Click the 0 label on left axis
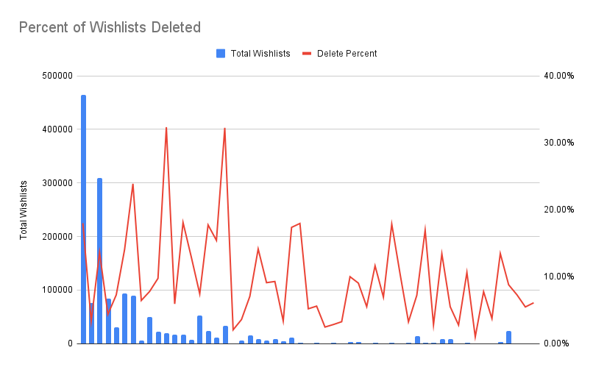The image size is (593, 367). click(71, 344)
